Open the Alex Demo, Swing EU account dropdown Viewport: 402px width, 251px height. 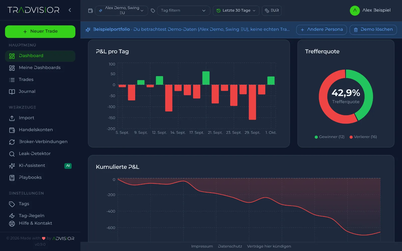click(x=122, y=11)
